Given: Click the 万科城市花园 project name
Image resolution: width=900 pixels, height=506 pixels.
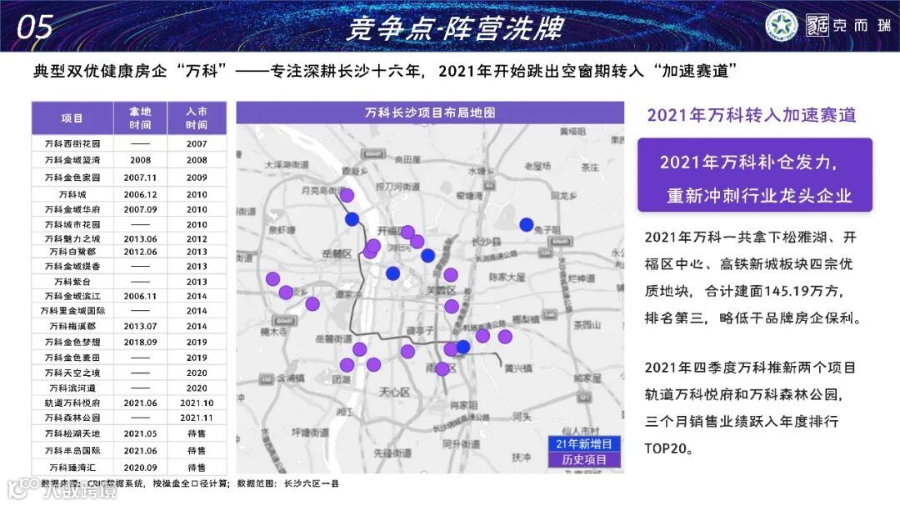Looking at the screenshot, I should [x=72, y=224].
